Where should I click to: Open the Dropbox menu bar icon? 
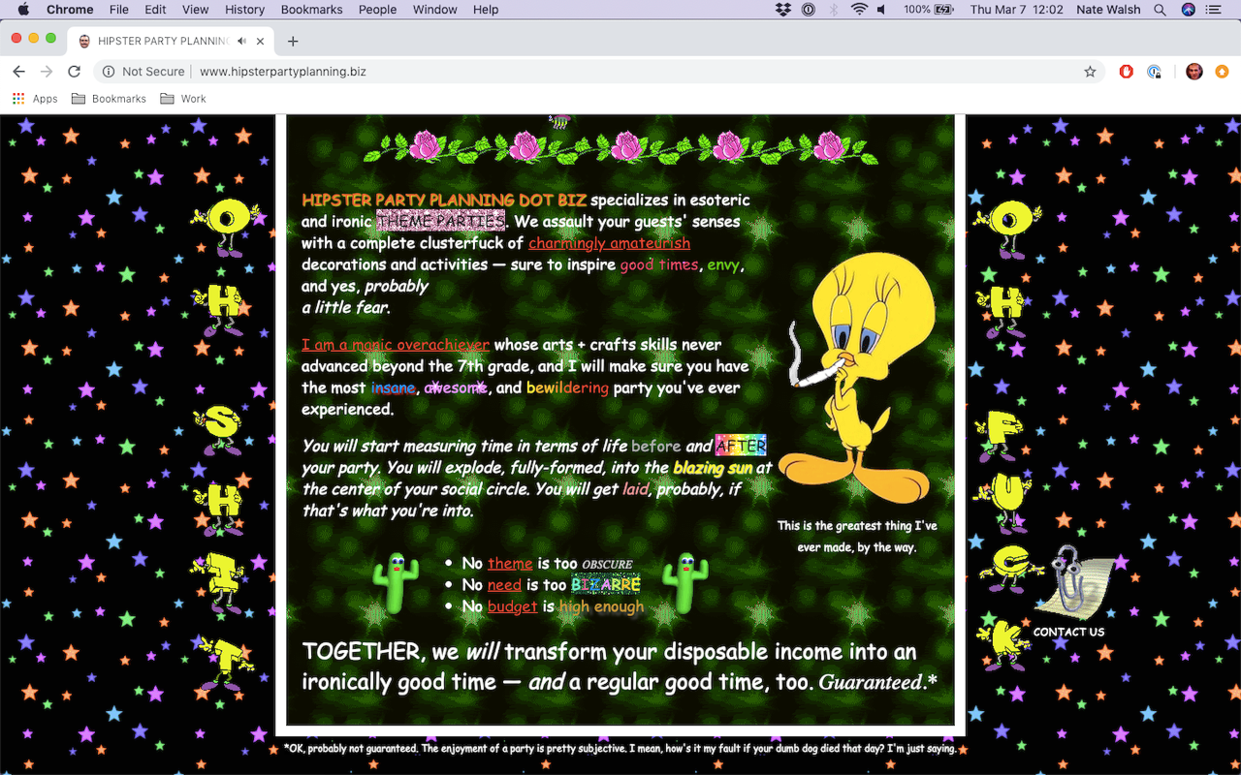783,10
